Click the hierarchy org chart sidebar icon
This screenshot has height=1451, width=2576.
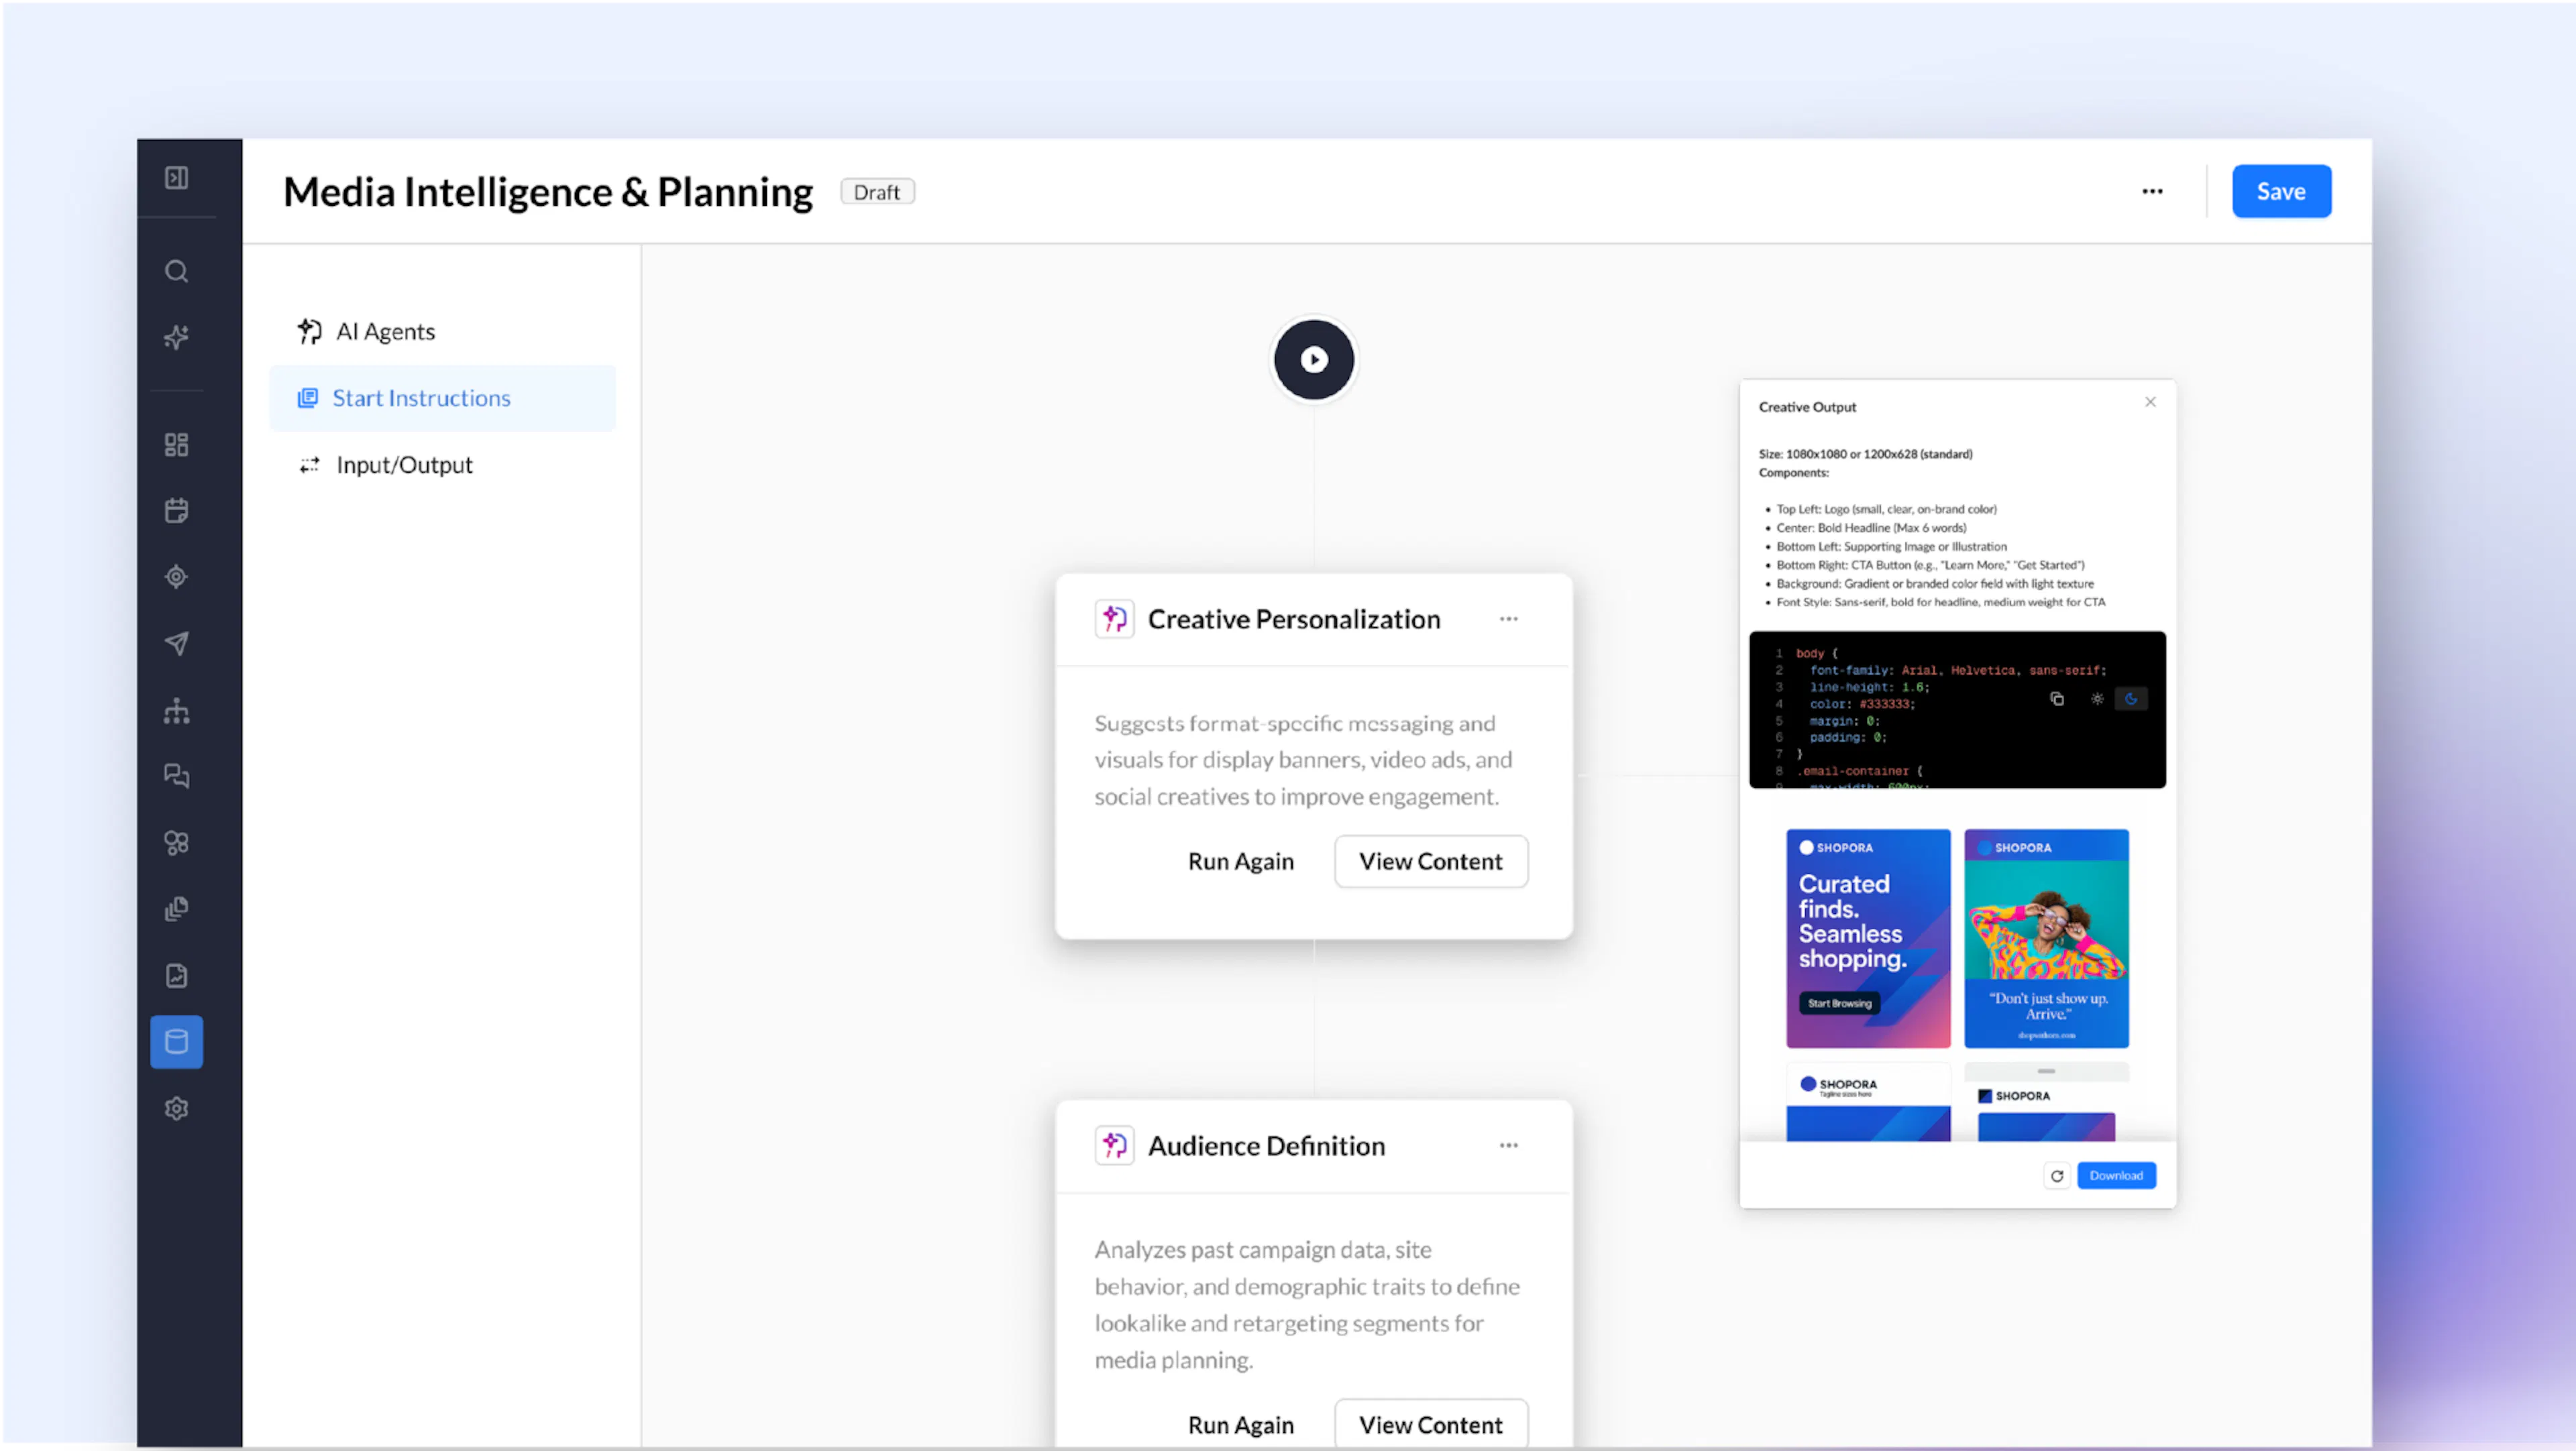pyautogui.click(x=176, y=711)
